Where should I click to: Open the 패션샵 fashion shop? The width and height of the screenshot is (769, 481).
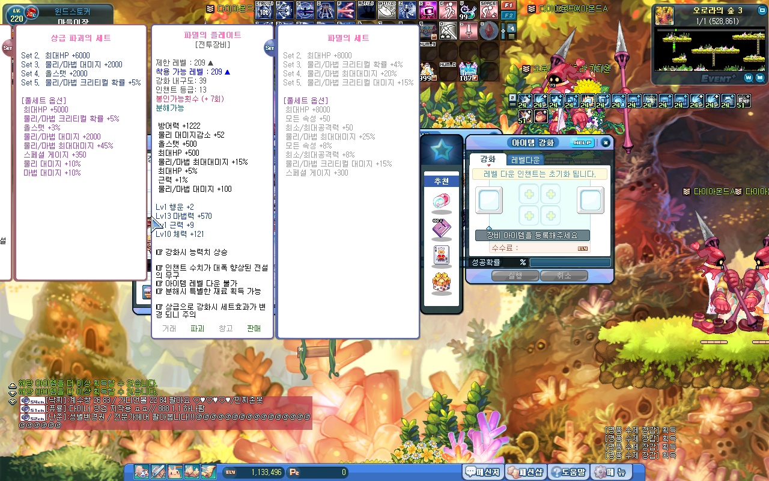pyautogui.click(x=525, y=472)
